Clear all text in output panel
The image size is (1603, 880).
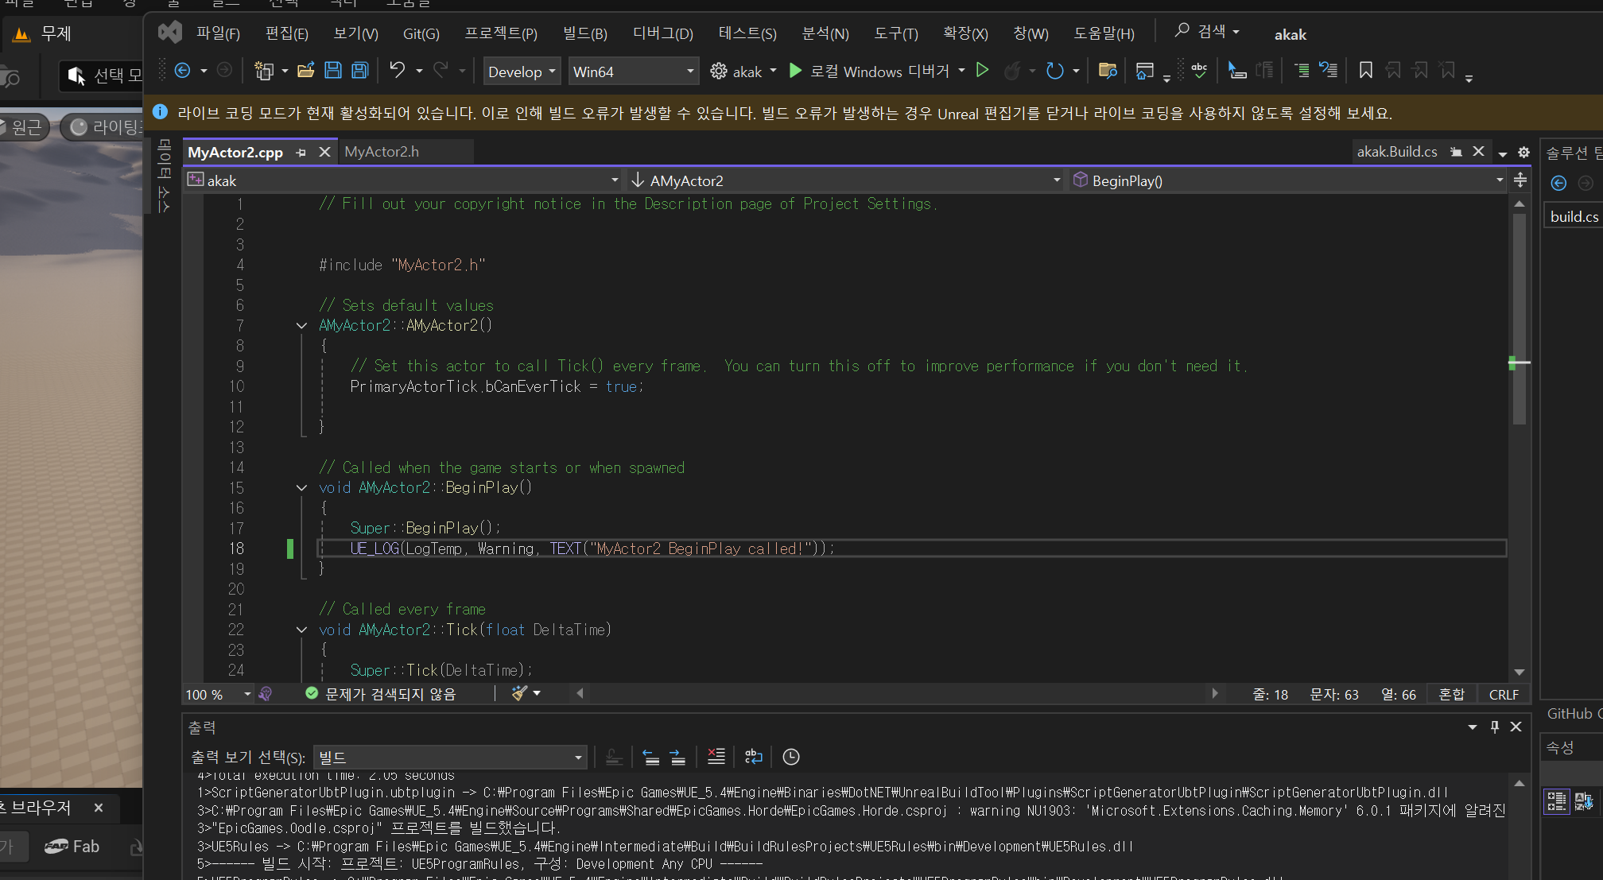point(716,757)
